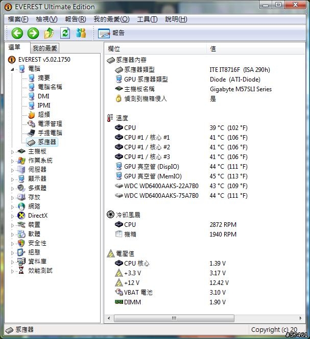310x339 pixels.
Task: Click the thermometer icon beside 溫度
Action: tap(110, 118)
